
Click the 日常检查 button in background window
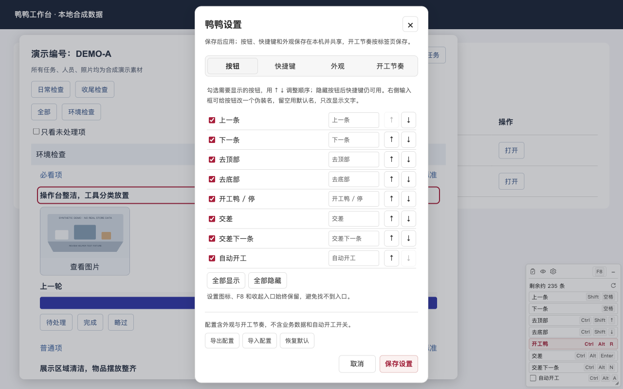tap(51, 89)
